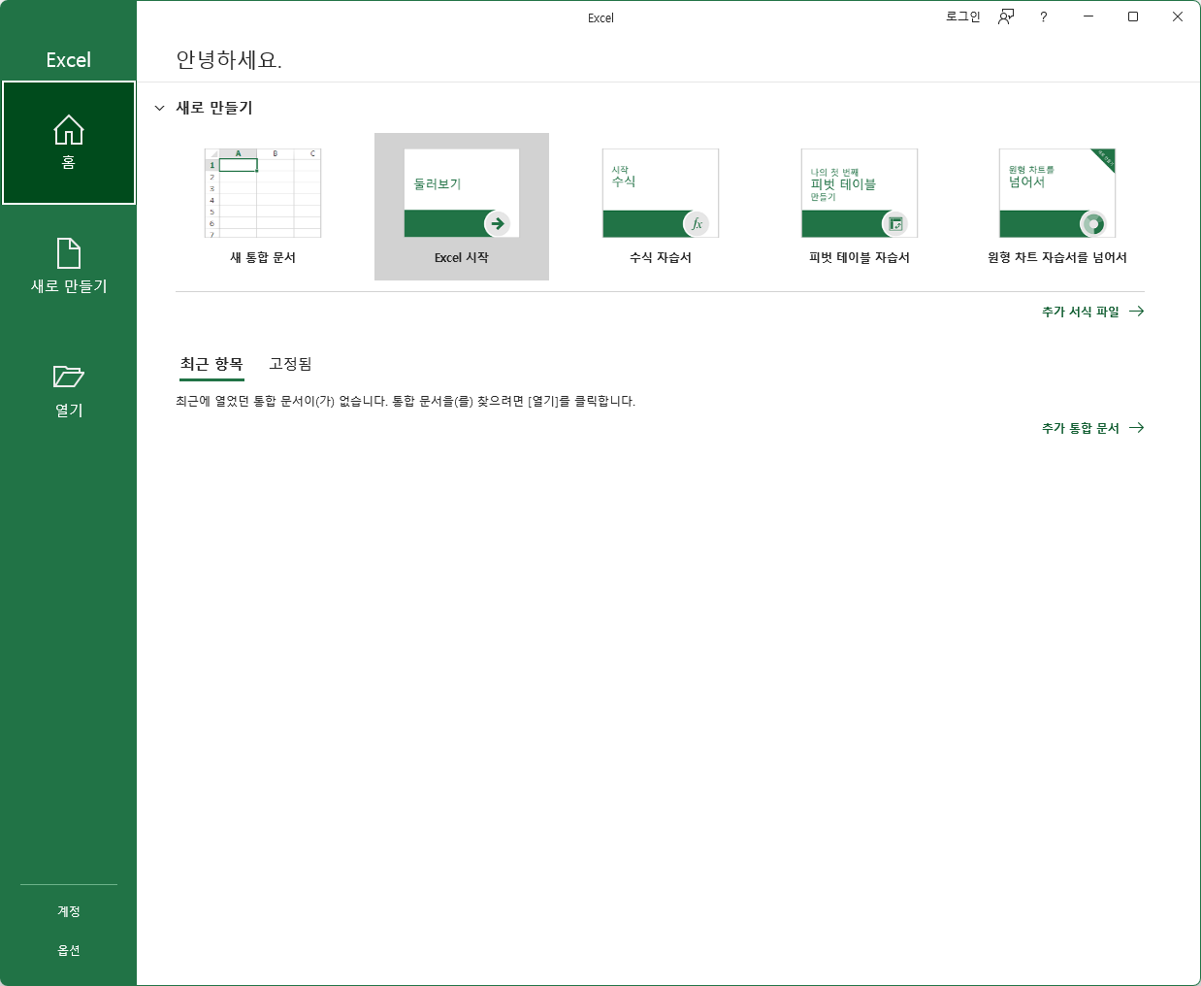Click 로그인 to sign in
The height and width of the screenshot is (986, 1201).
point(963,16)
